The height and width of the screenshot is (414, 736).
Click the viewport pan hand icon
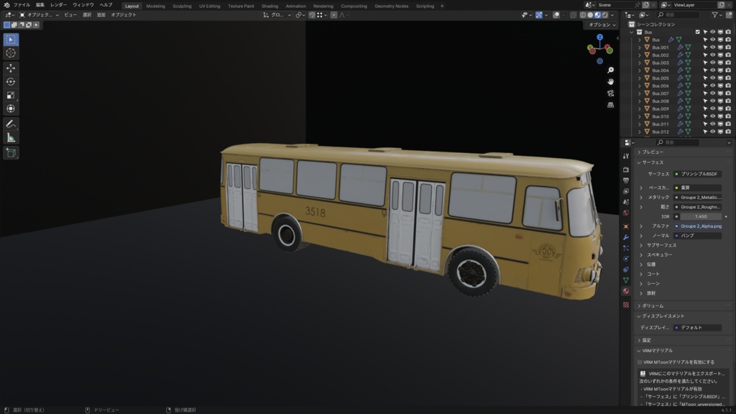point(610,82)
